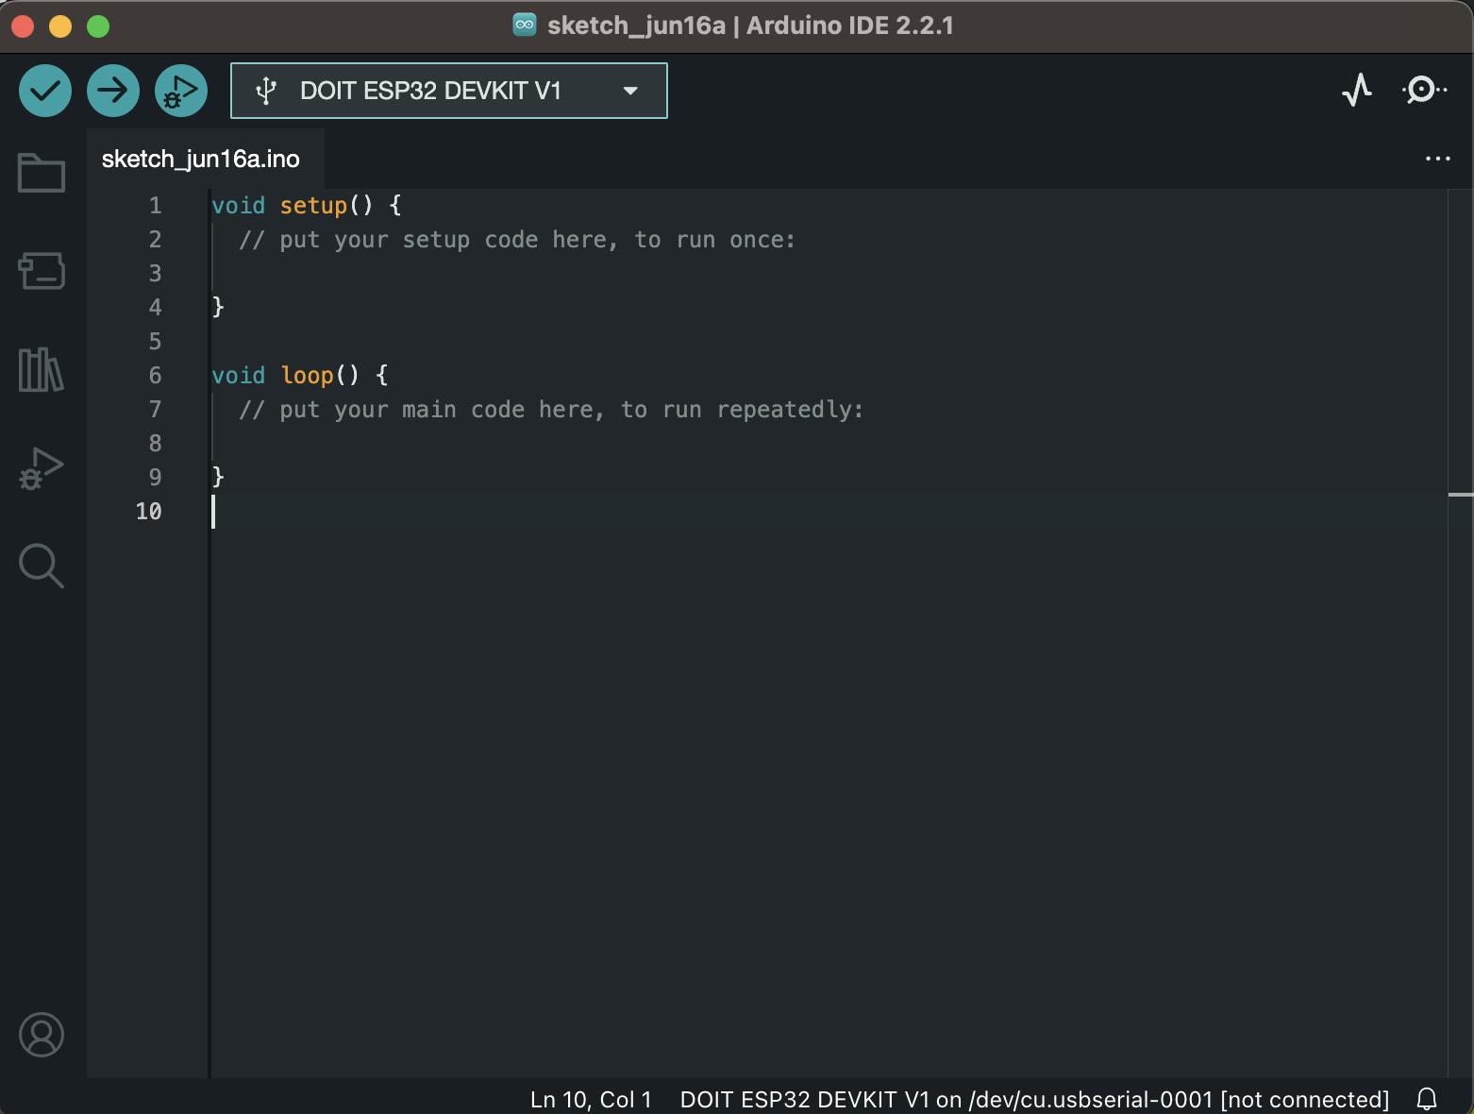Click the green maximize window button
Image resolution: width=1474 pixels, height=1114 pixels.
coord(98,26)
